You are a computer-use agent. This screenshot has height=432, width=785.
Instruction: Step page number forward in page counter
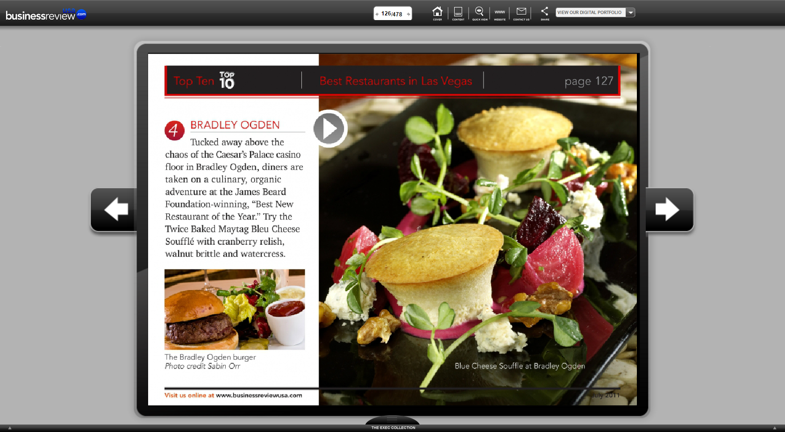click(408, 14)
